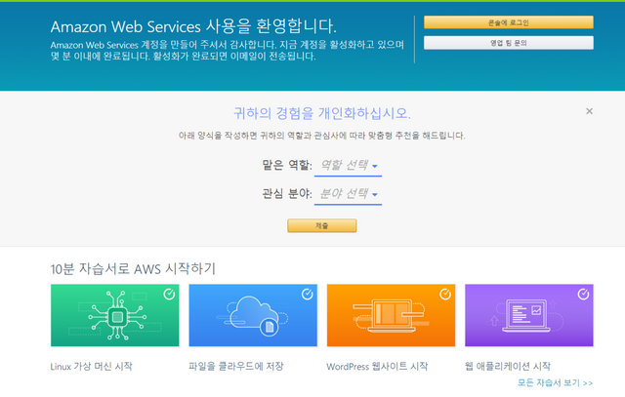This screenshot has height=397, width=625.
Task: Click the '모든 자습서 보기 >>' link
Action: [x=555, y=382]
